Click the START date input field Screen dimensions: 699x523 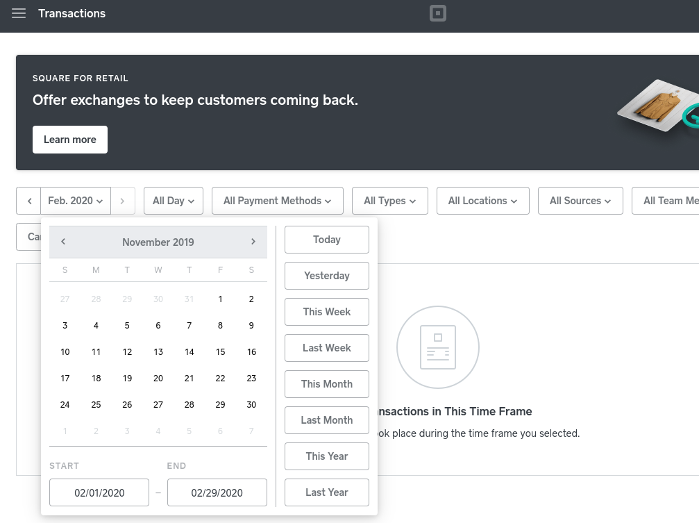click(x=99, y=492)
